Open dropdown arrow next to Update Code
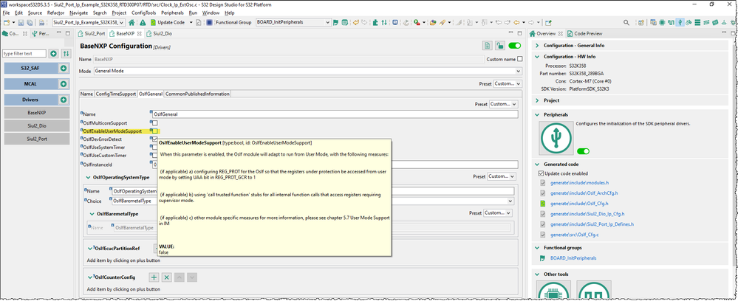 point(191,22)
